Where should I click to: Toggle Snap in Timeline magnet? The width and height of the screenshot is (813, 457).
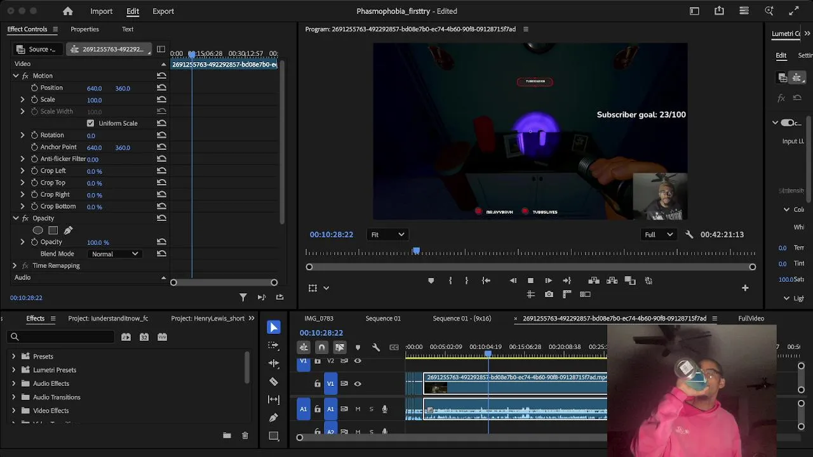pyautogui.click(x=321, y=347)
